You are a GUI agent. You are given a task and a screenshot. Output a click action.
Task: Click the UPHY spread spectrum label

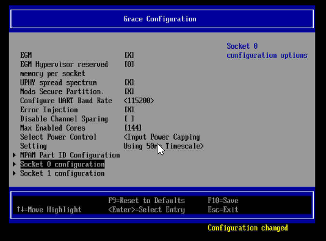tap(59, 82)
